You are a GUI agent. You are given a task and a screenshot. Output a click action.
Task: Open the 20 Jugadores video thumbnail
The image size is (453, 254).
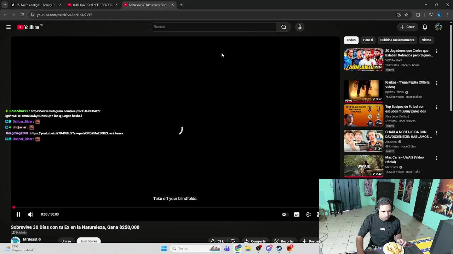coord(363,60)
